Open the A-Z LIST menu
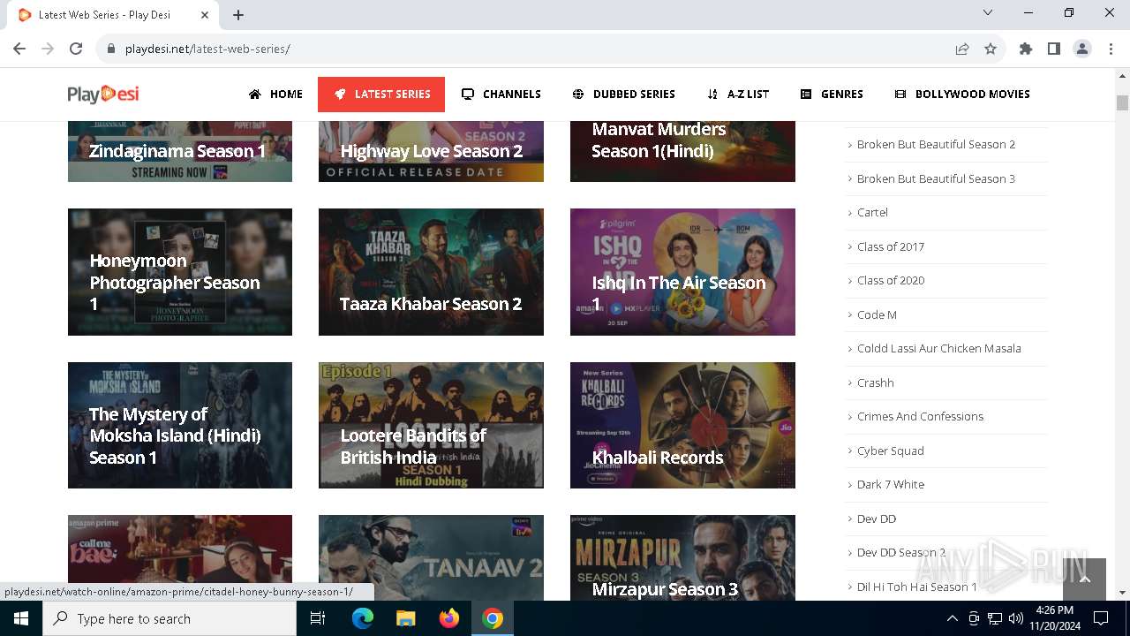This screenshot has height=636, width=1130. (x=738, y=94)
